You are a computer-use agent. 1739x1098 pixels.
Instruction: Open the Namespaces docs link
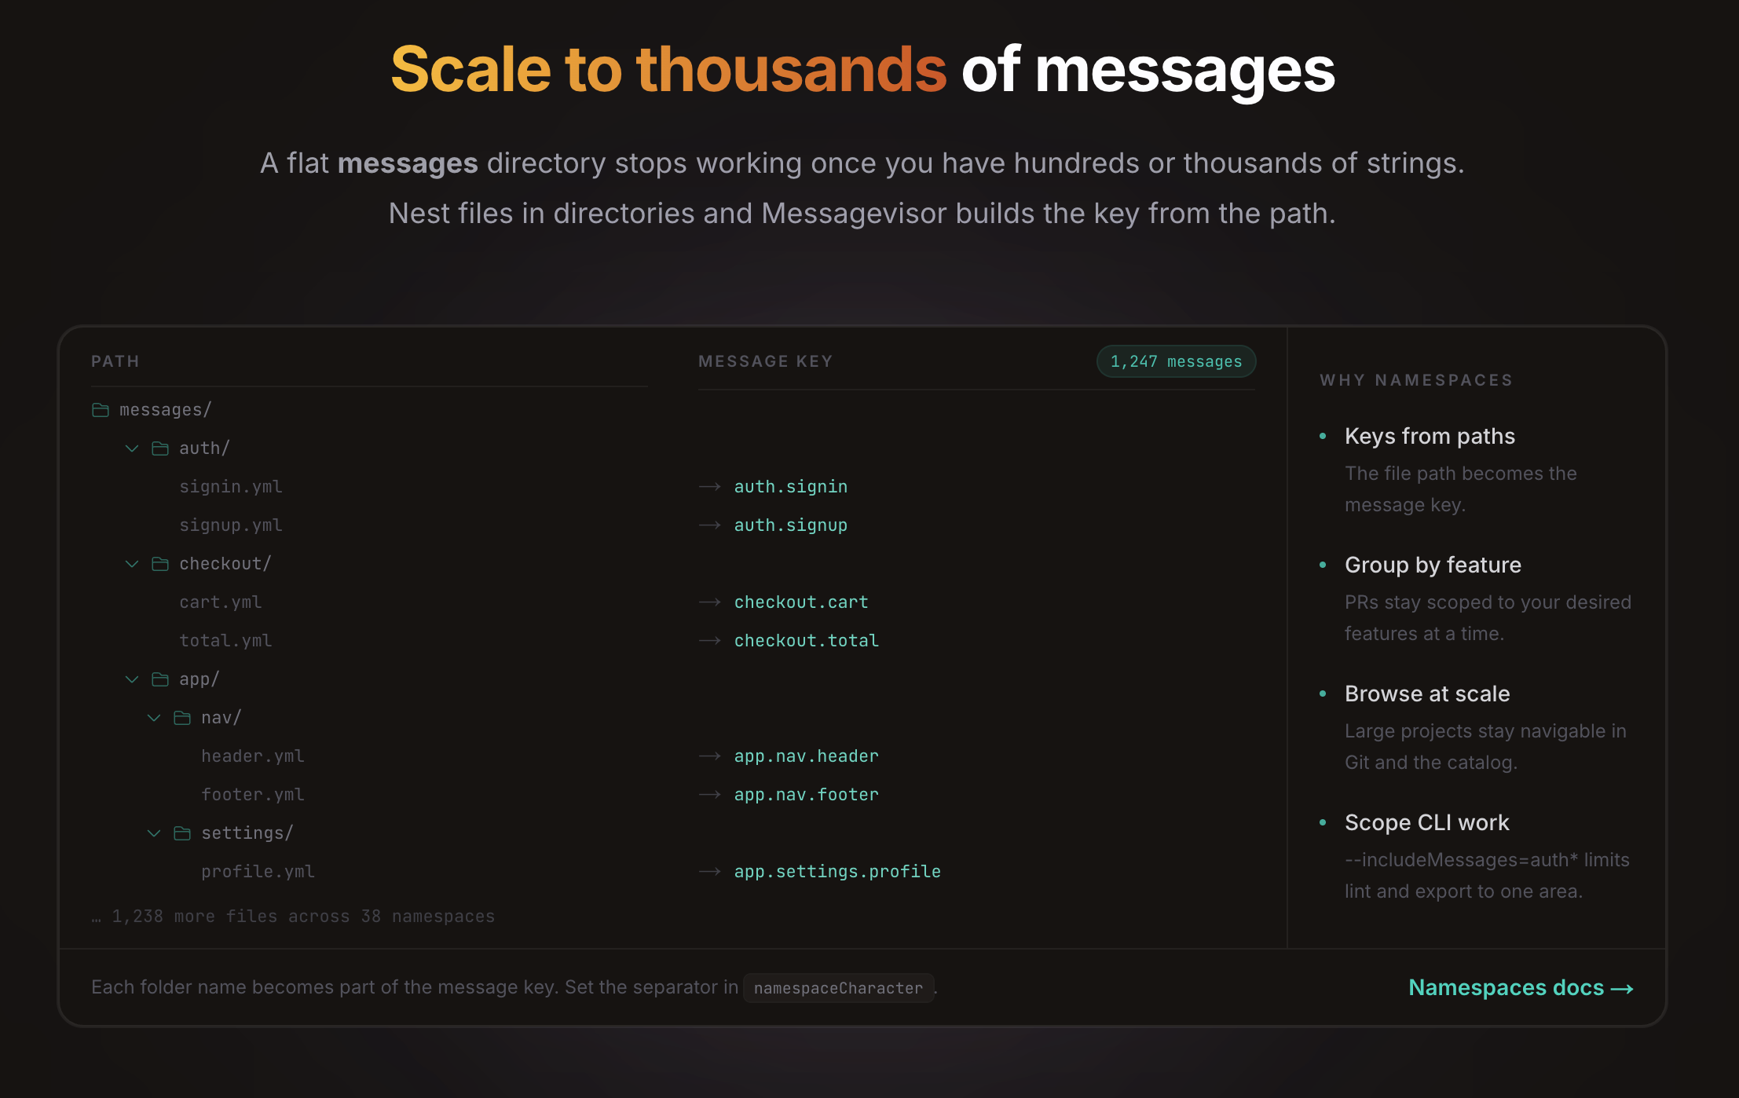1521,988
